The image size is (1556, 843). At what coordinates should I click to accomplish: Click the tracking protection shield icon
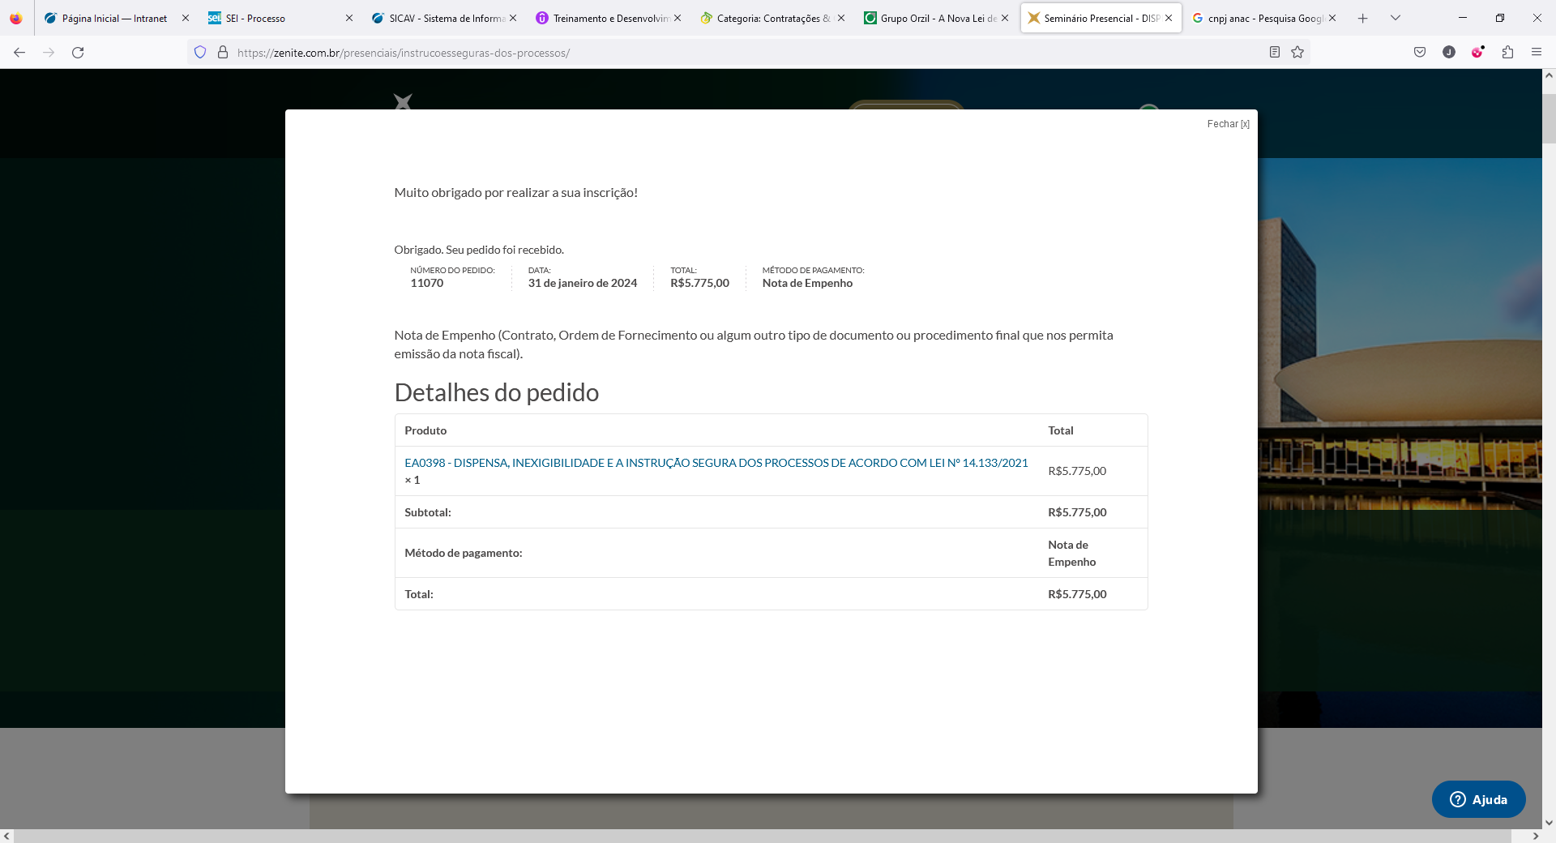pyautogui.click(x=200, y=53)
